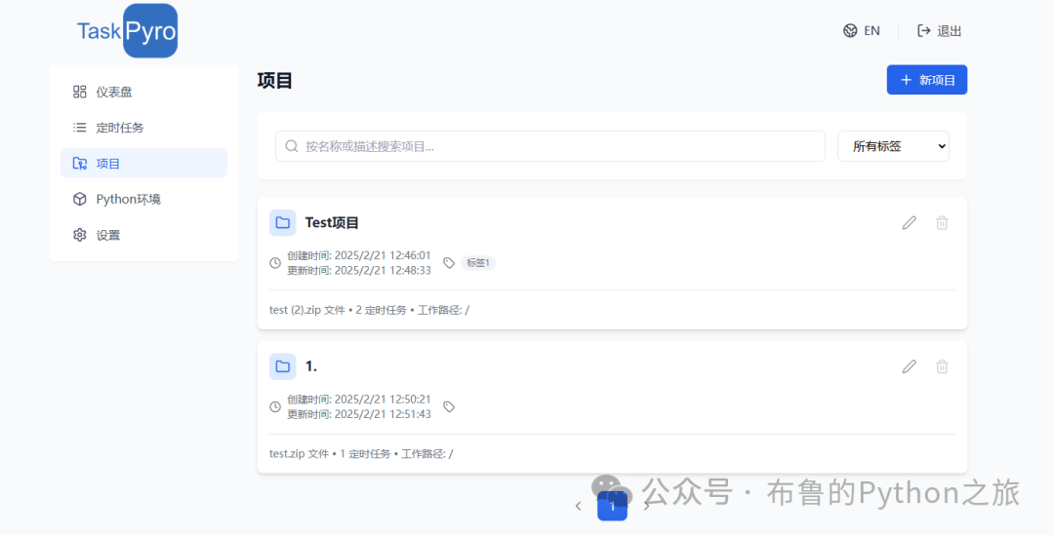Go to previous page arrow

tap(578, 506)
